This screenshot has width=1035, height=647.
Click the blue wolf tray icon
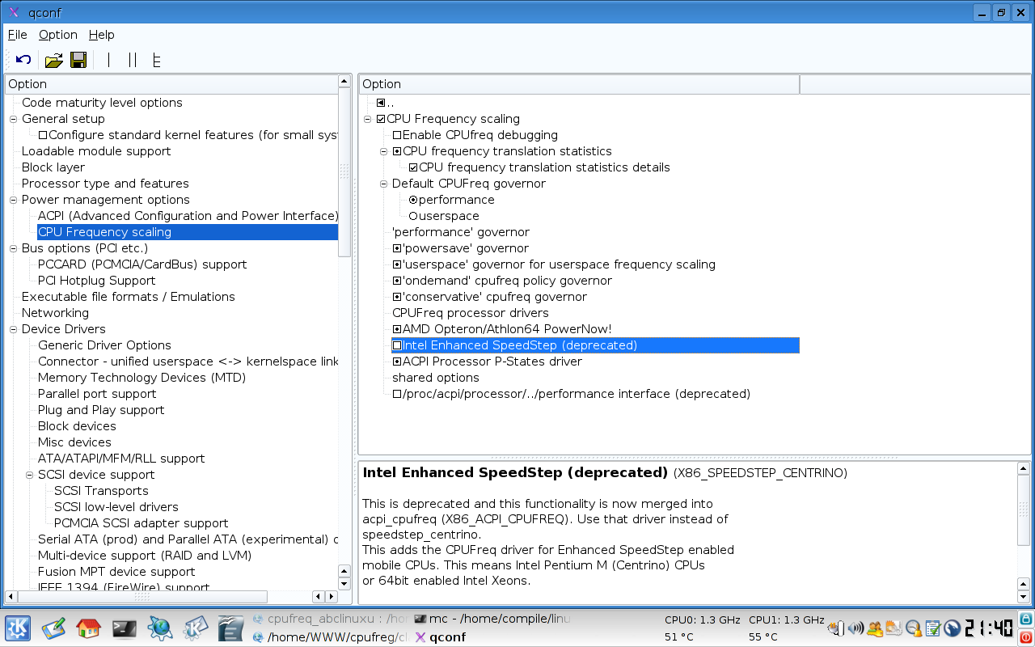(x=953, y=628)
